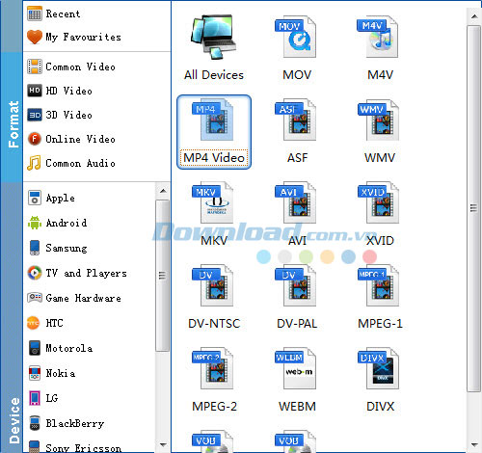Pick the MKV Matroska format icon

213,202
